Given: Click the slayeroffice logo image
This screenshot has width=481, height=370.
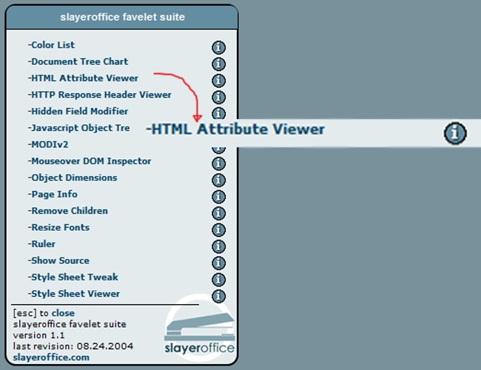Looking at the screenshot, I should tap(200, 328).
